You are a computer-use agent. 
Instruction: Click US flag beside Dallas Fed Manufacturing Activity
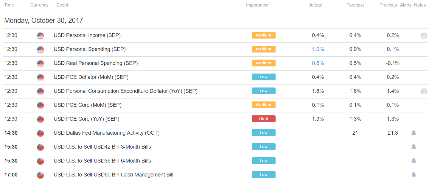[x=40, y=133]
